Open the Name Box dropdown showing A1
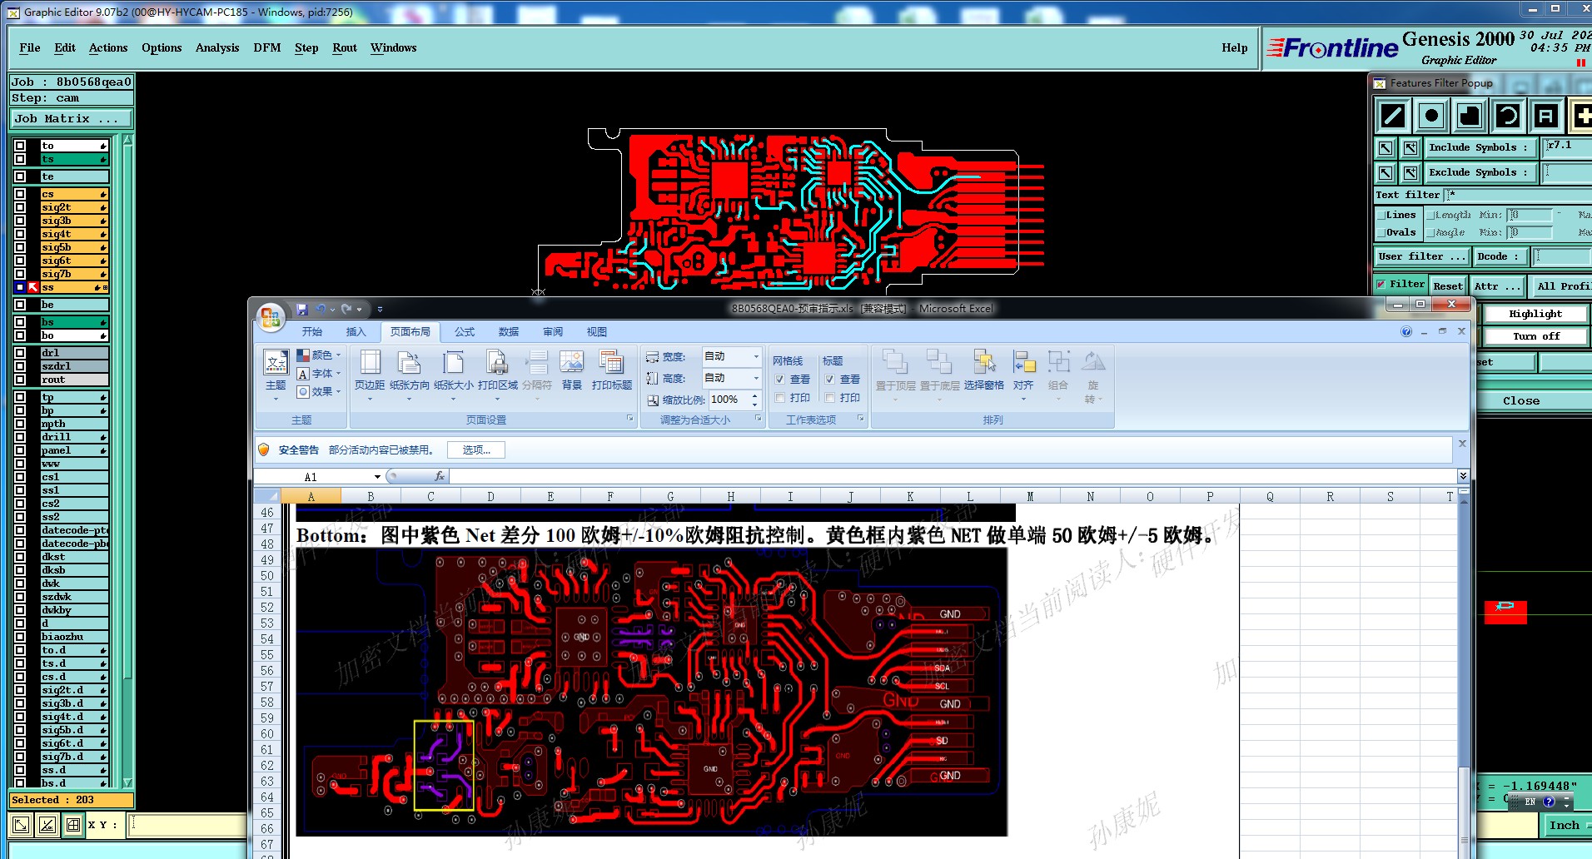The height and width of the screenshot is (859, 1592). point(377,477)
